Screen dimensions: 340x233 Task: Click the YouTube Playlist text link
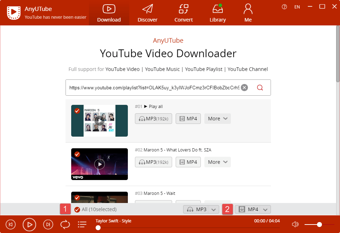point(204,70)
